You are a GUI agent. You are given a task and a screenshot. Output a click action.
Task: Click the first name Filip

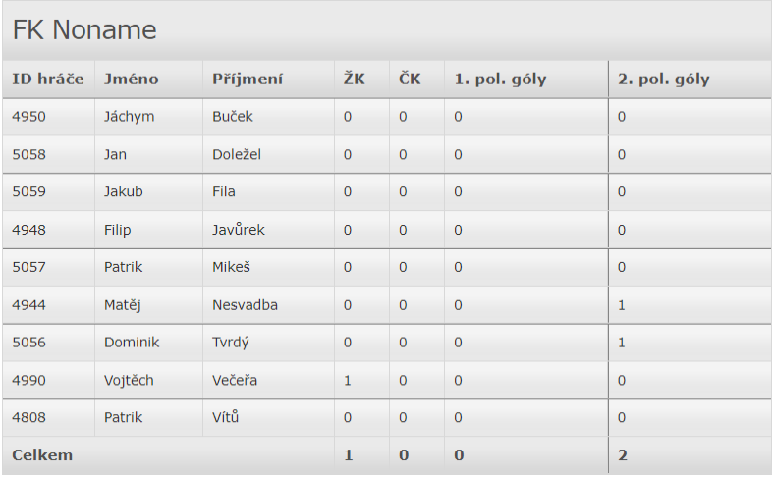pyautogui.click(x=118, y=230)
